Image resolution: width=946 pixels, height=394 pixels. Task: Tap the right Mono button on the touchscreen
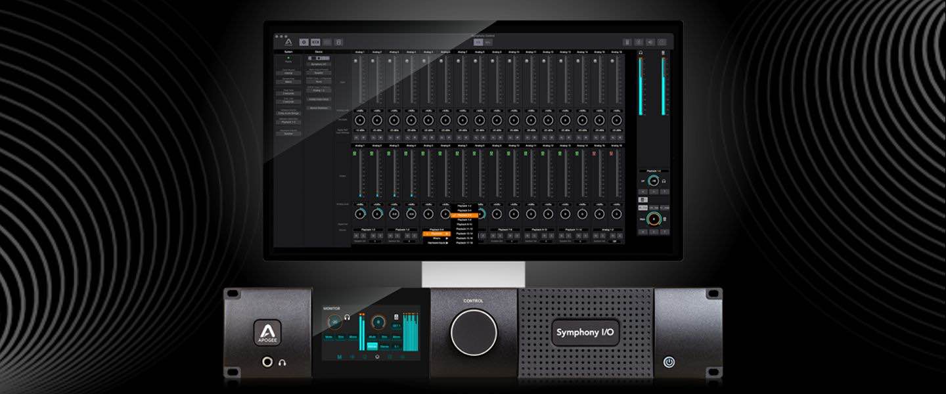[x=396, y=337]
